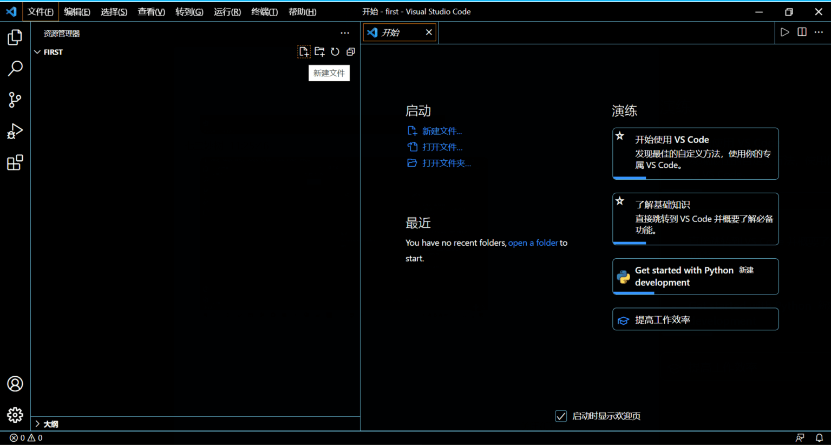Image resolution: width=831 pixels, height=445 pixels.
Task: Open the 文件(F) menu
Action: pyautogui.click(x=41, y=12)
